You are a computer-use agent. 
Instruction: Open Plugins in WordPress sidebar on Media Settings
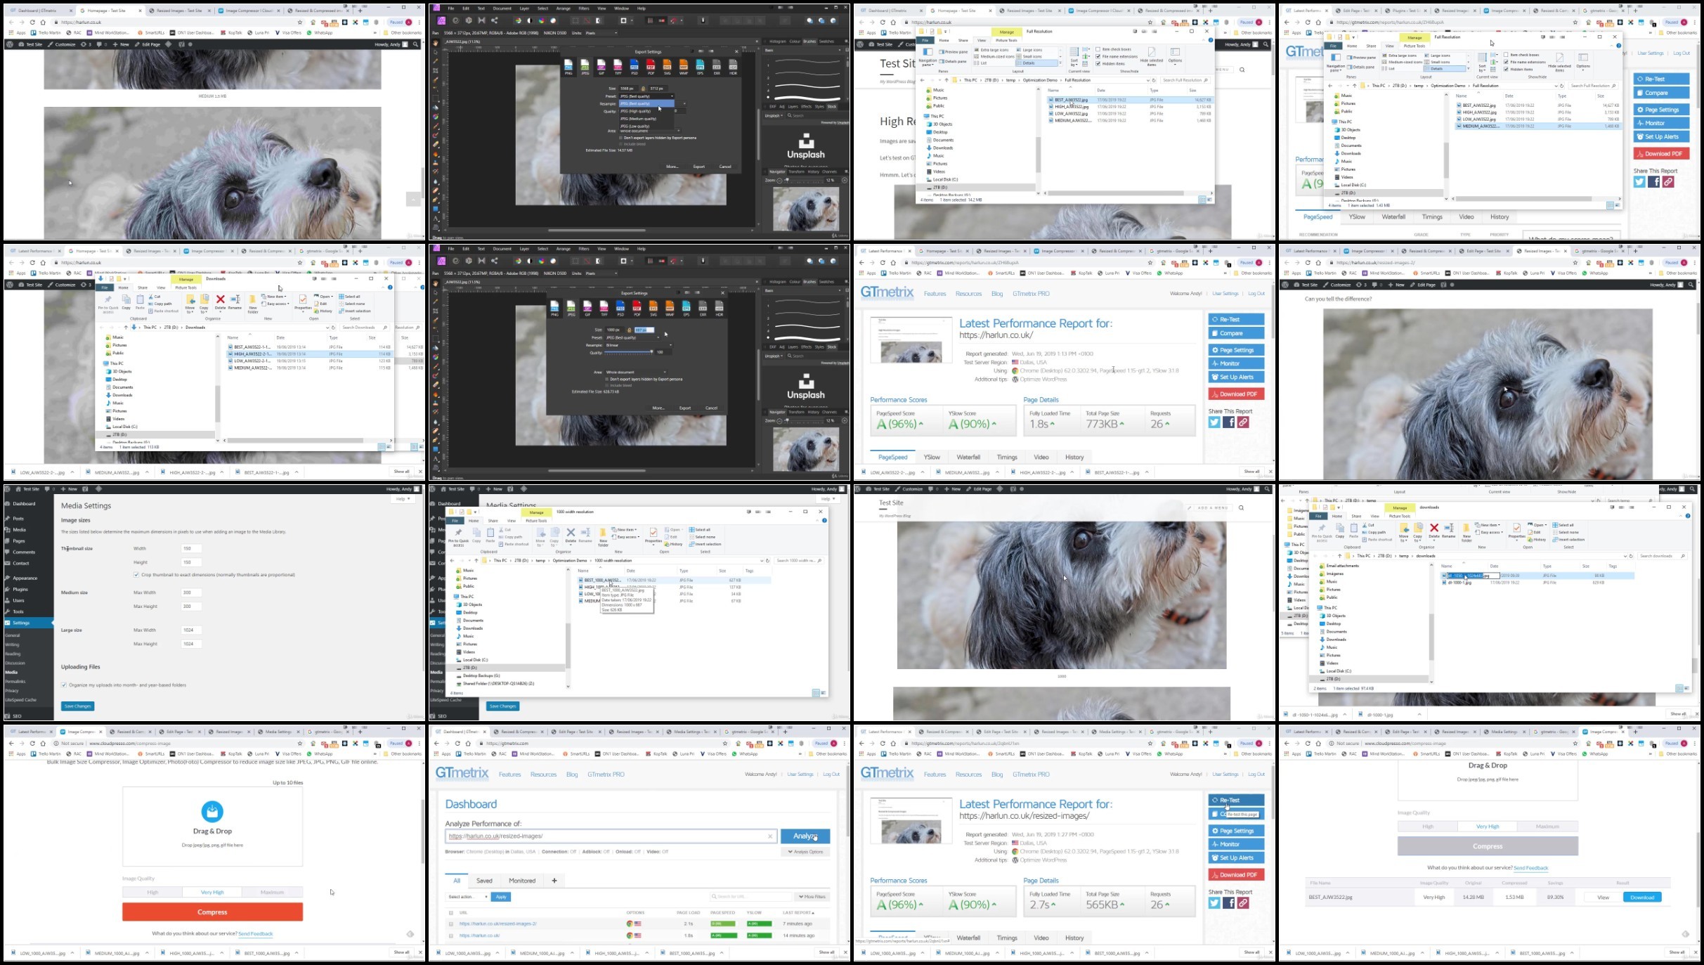pyautogui.click(x=20, y=590)
